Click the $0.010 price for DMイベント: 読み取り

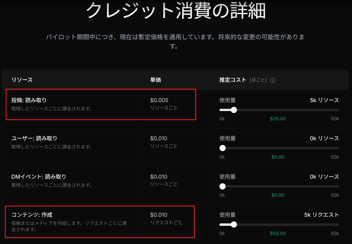click(x=159, y=177)
